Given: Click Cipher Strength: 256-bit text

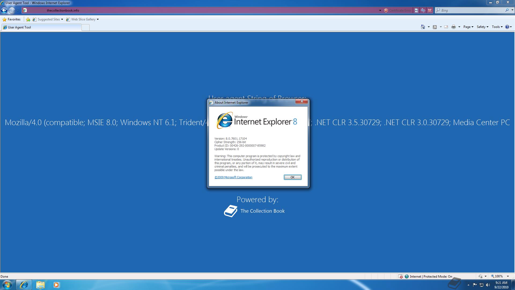Looking at the screenshot, I should [230, 142].
